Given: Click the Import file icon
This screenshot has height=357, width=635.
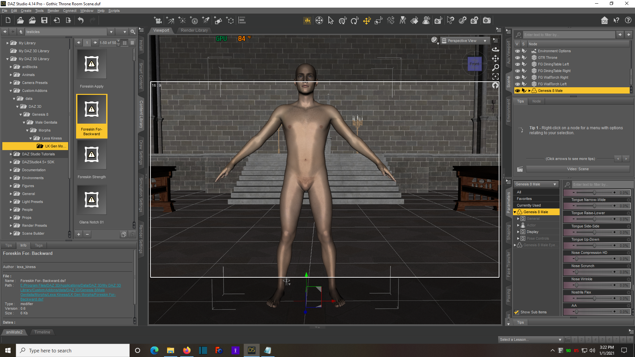Looking at the screenshot, I should (57, 20).
